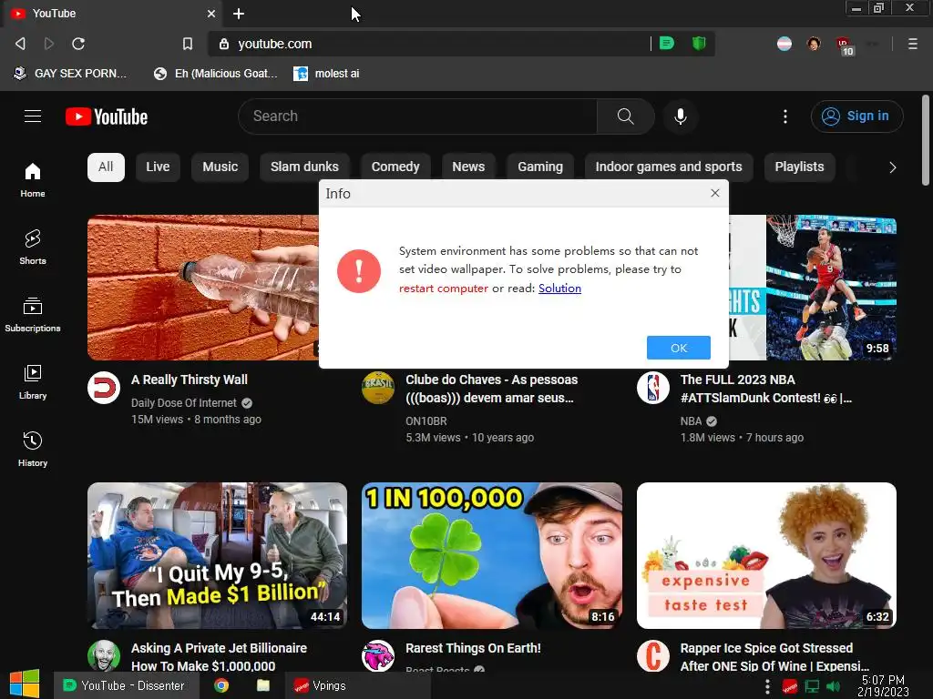This screenshot has width=933, height=699.
Task: Open Subscriptions in the sidebar
Action: tap(33, 314)
